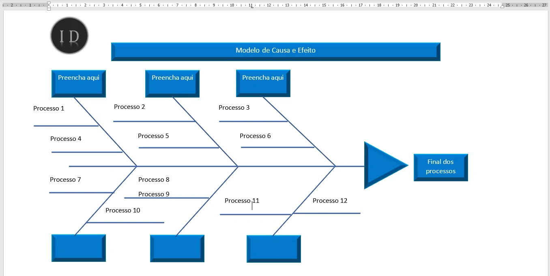This screenshot has height=276, width=550.
Task: Select the rightmost 'Preencha aqui' box
Action: click(263, 83)
